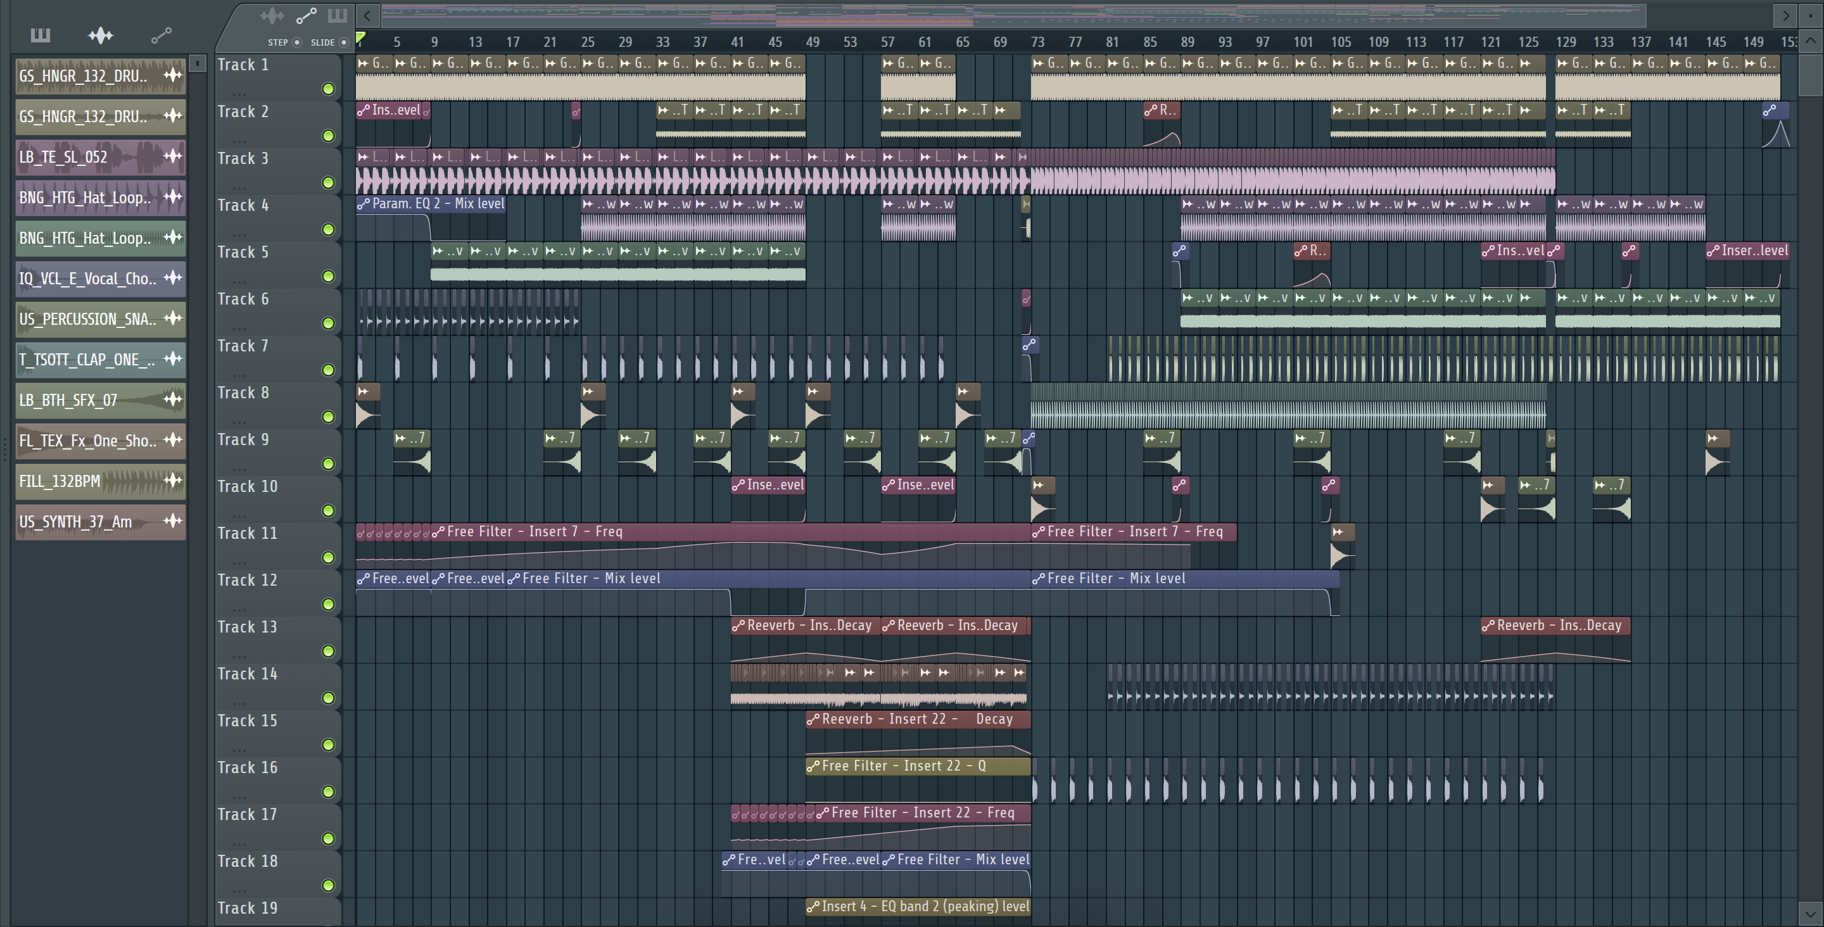1824x927 pixels.
Task: Select first BNG_HTG_Hat_Loop clip in picker
Action: tap(101, 198)
